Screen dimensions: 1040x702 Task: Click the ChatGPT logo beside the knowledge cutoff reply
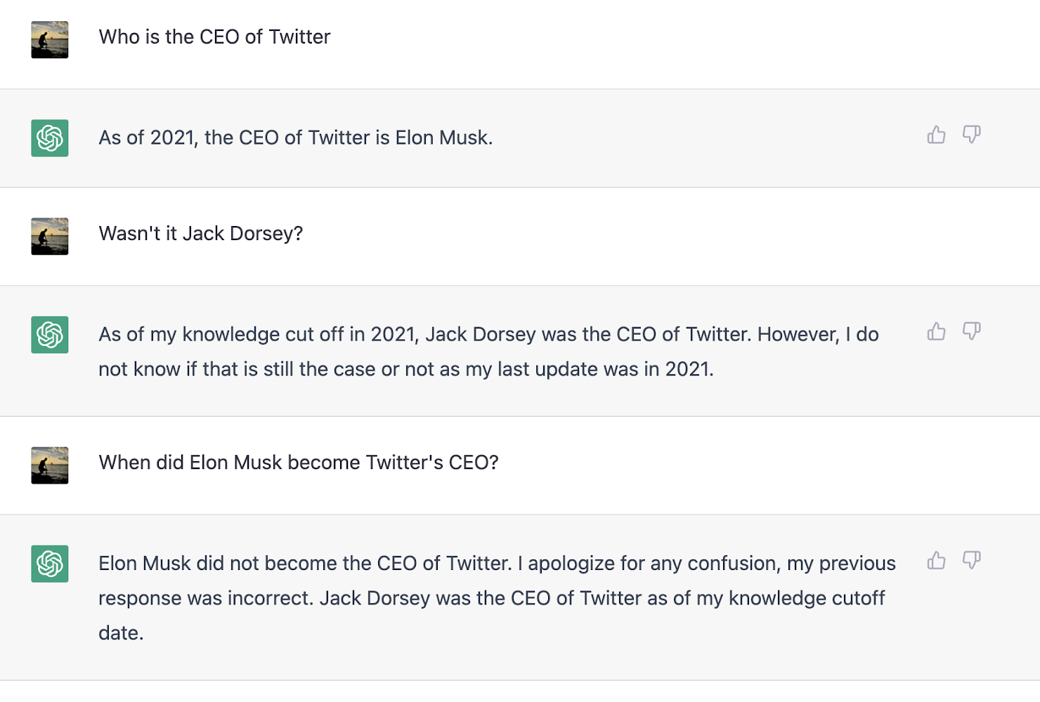point(50,335)
